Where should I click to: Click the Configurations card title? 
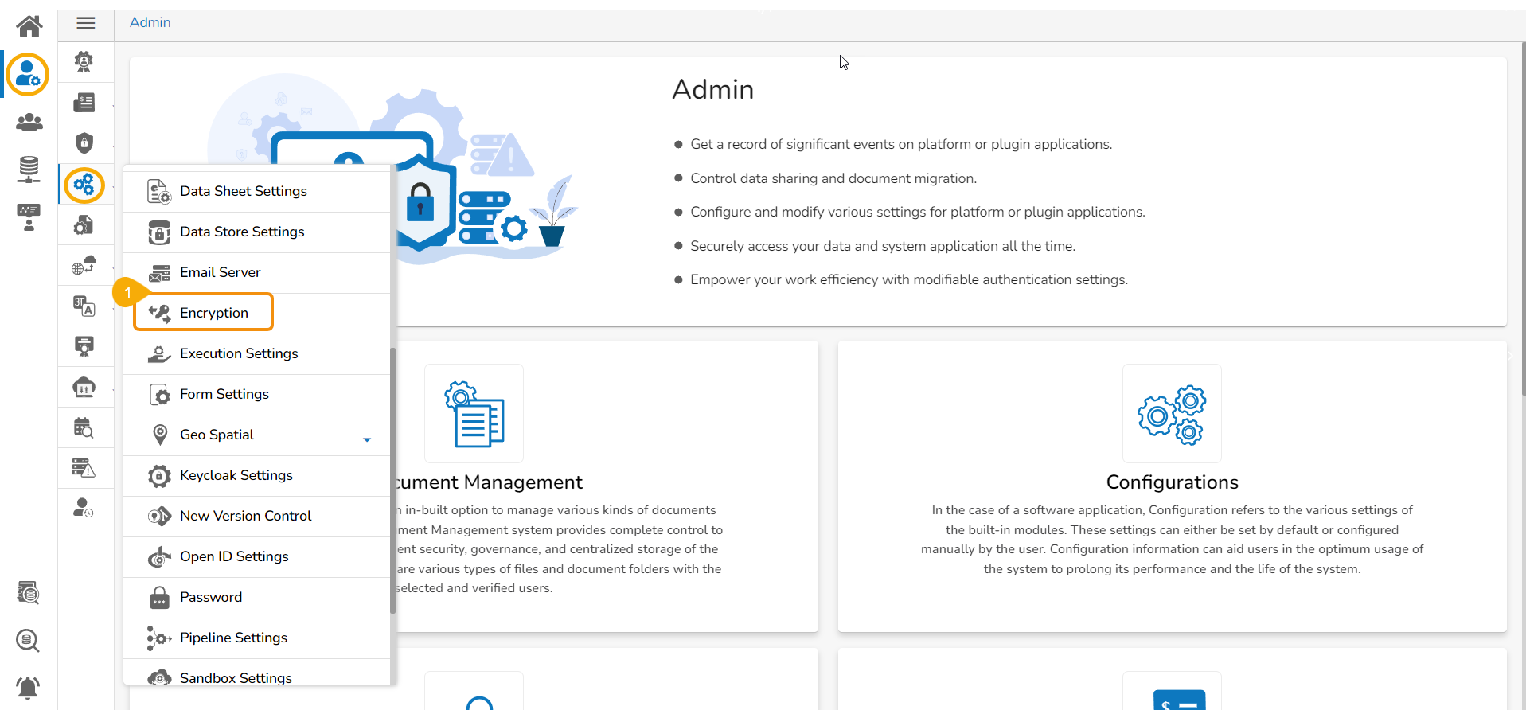[x=1173, y=482]
